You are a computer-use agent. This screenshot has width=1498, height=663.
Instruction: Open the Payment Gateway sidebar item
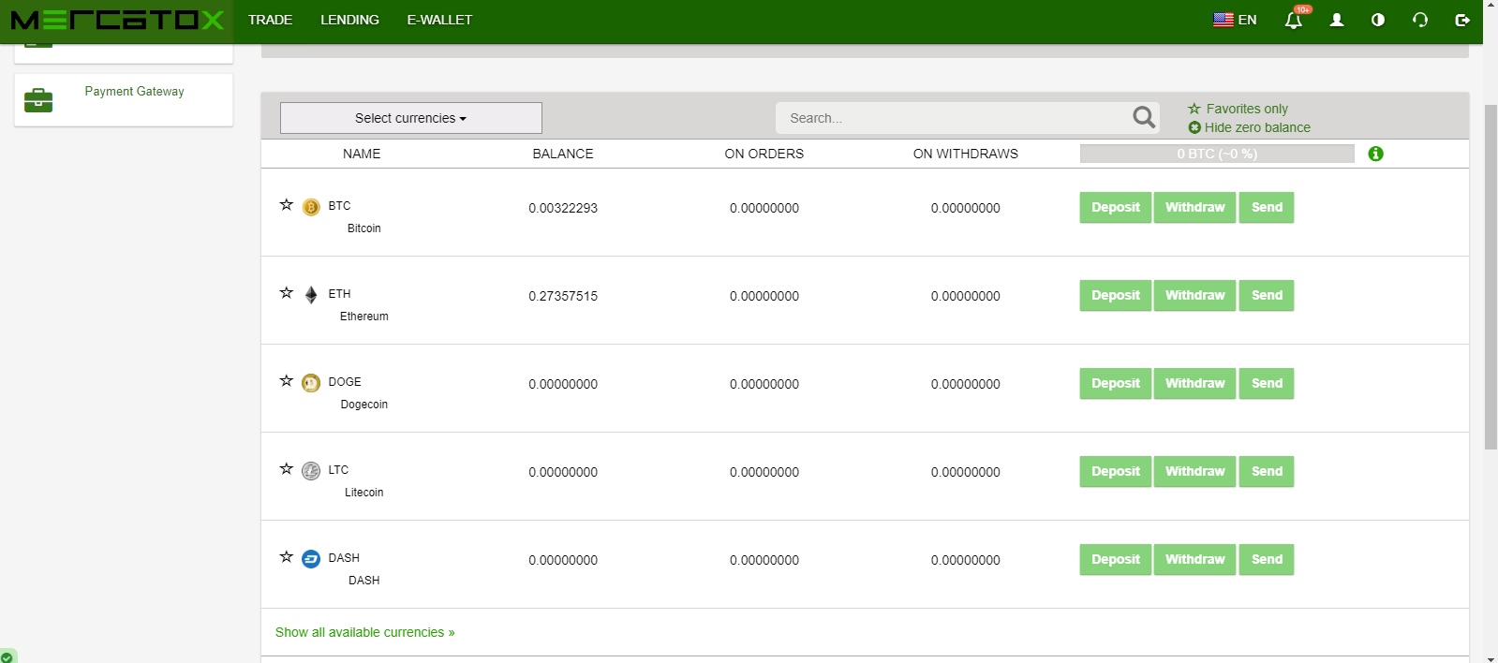[124, 99]
